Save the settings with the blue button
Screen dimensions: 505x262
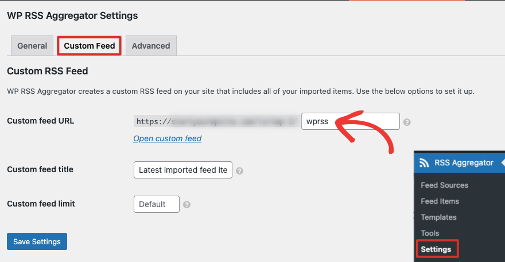coord(37,241)
